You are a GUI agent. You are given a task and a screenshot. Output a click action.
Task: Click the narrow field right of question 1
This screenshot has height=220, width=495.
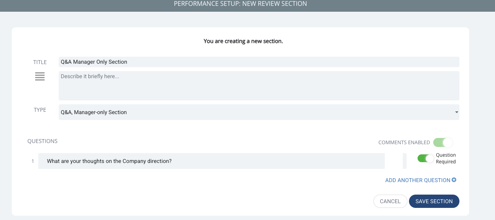click(404, 161)
